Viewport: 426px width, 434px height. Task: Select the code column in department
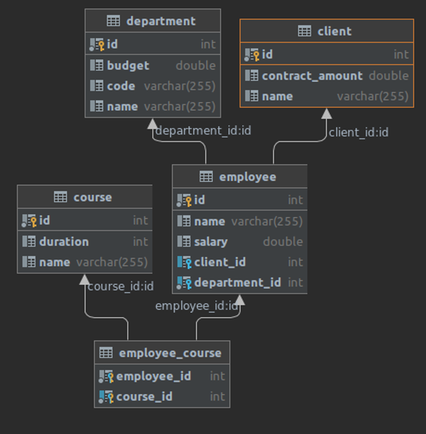pos(121,86)
